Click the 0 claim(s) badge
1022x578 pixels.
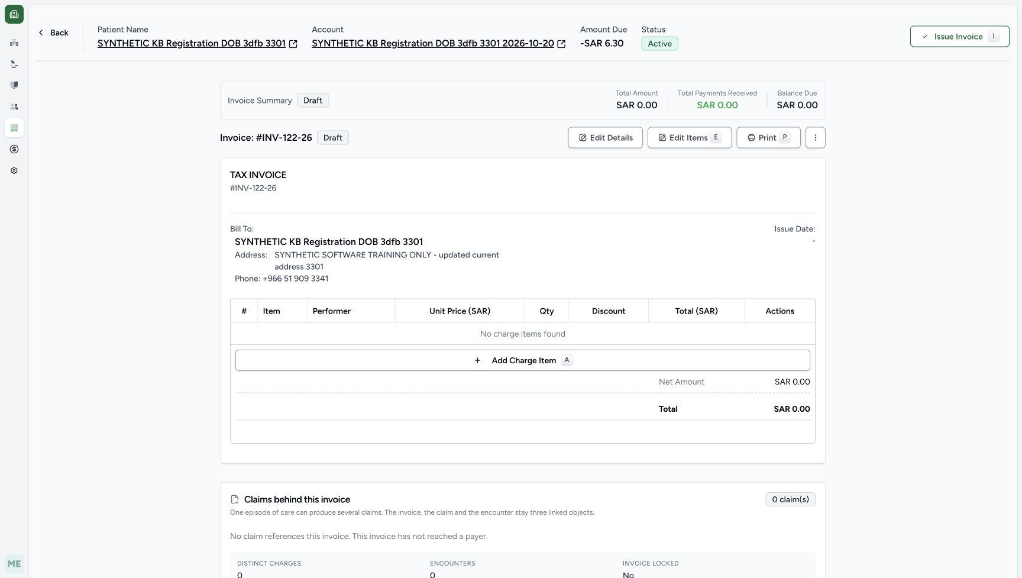click(790, 499)
